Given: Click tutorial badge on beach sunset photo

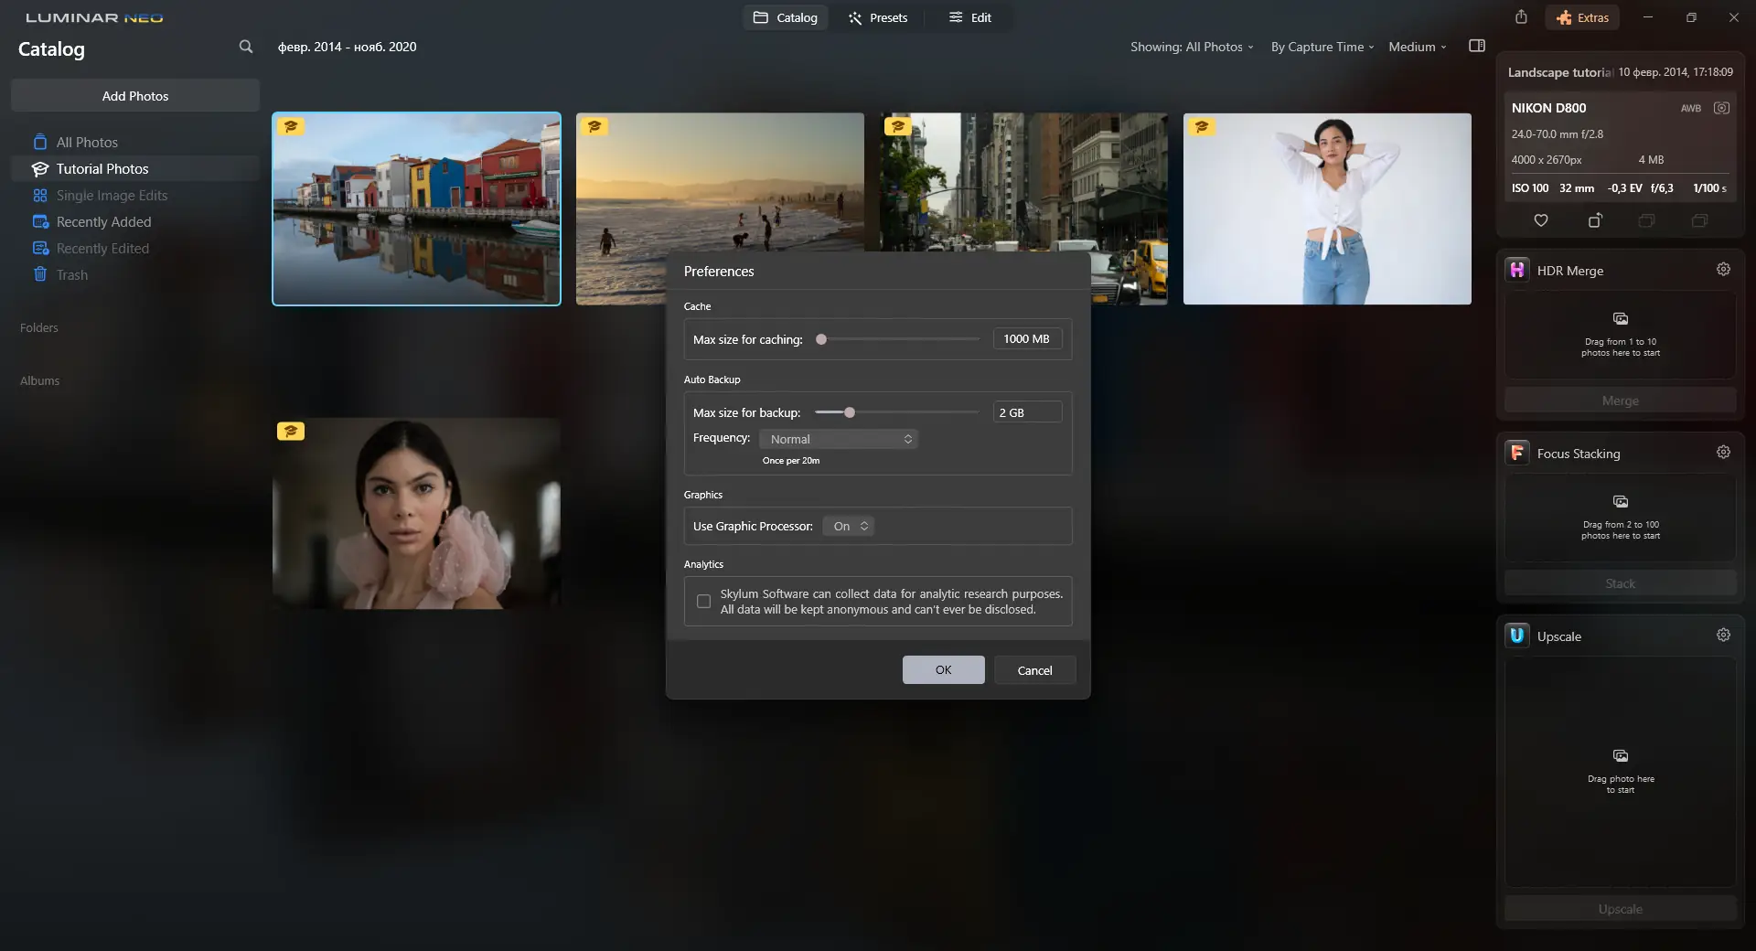Looking at the screenshot, I should (x=594, y=126).
